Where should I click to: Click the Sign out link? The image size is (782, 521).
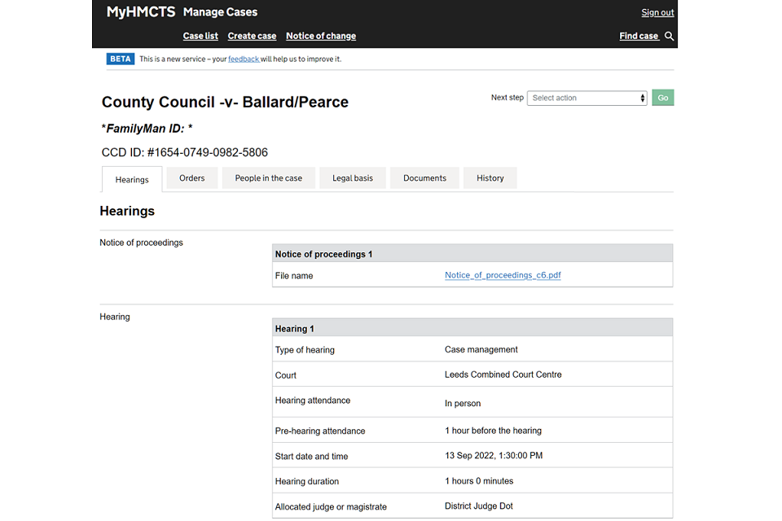click(x=657, y=12)
